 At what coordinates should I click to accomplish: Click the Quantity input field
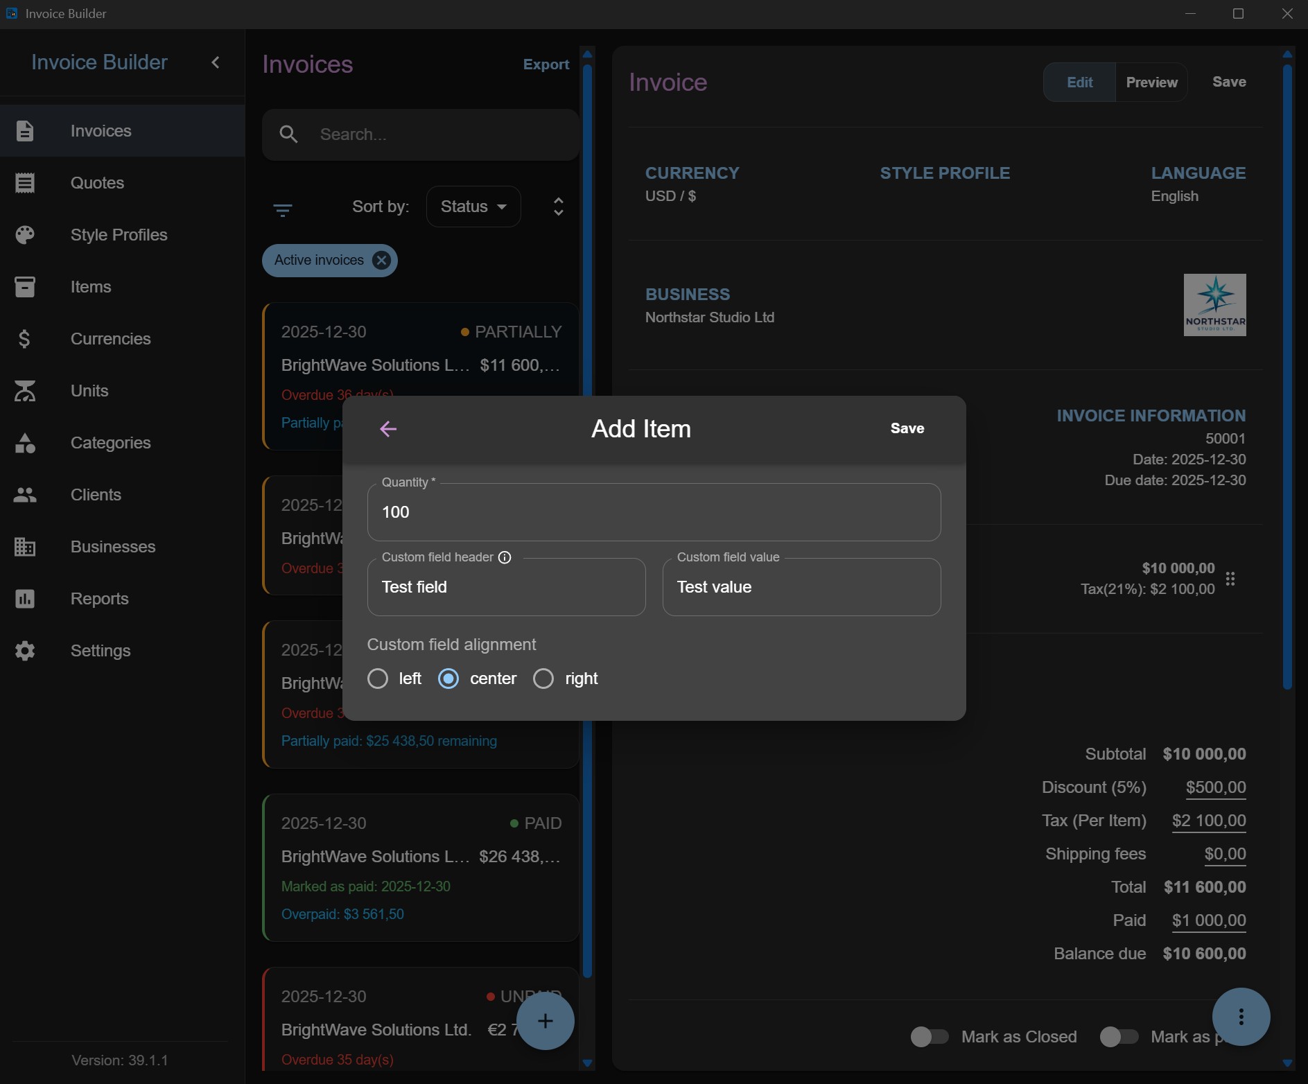coord(654,512)
